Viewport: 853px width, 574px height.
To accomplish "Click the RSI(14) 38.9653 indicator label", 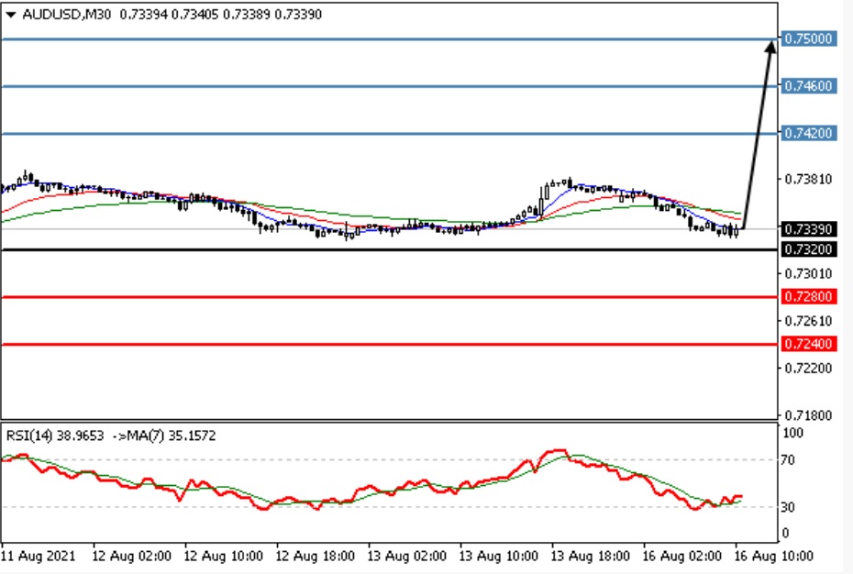I will coord(55,436).
